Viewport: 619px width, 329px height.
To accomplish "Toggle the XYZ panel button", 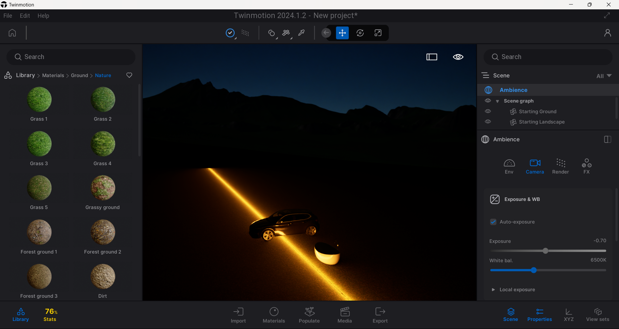I will click(x=569, y=315).
